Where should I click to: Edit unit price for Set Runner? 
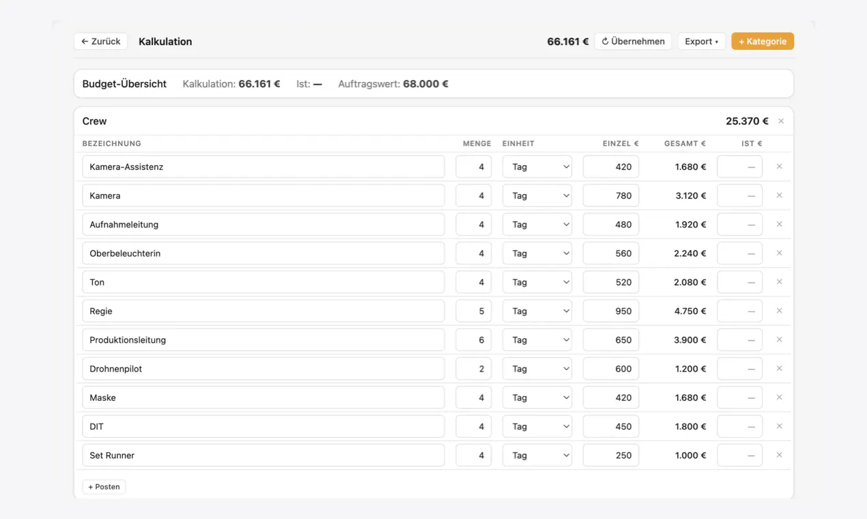(611, 455)
